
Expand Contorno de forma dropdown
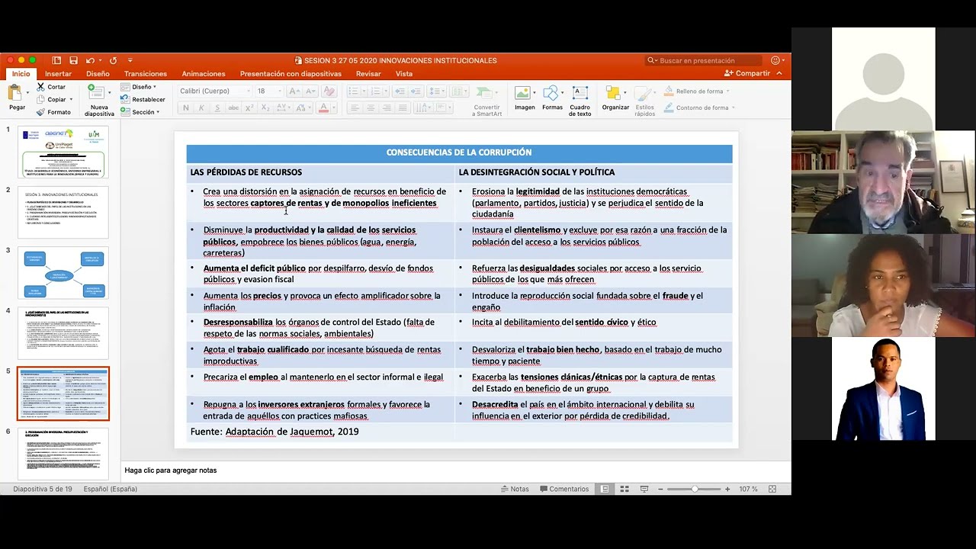733,108
